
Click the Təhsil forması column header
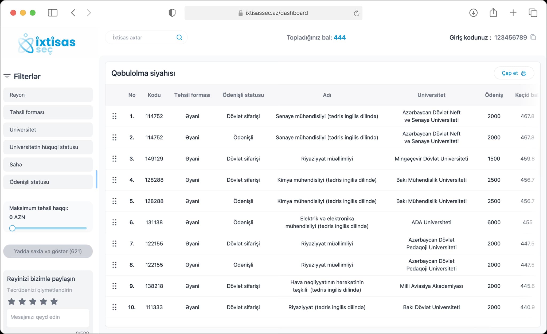[x=192, y=95]
